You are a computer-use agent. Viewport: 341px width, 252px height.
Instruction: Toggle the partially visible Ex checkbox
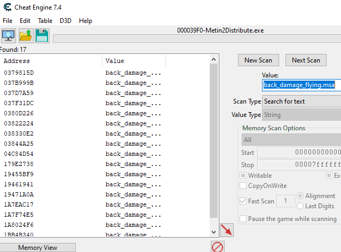click(x=329, y=176)
